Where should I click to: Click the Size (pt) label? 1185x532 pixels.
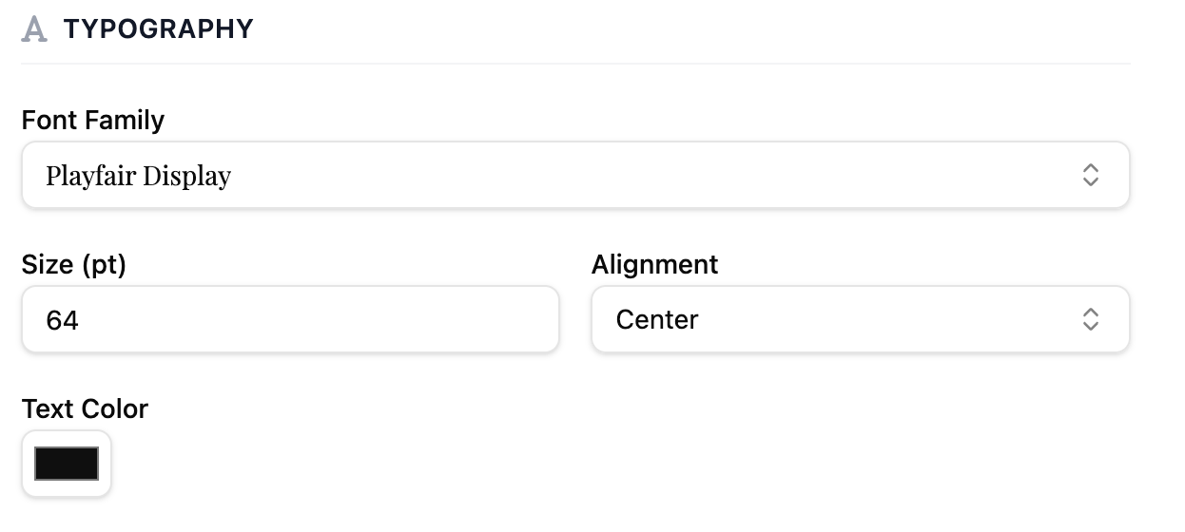point(73,265)
